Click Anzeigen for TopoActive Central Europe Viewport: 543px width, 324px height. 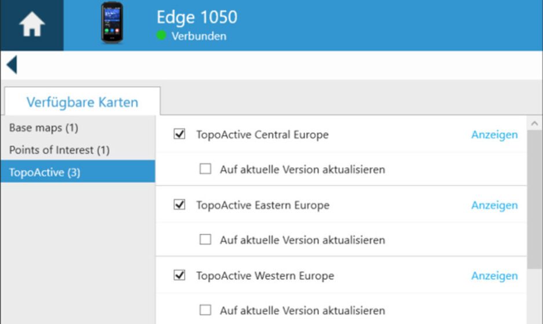[494, 135]
